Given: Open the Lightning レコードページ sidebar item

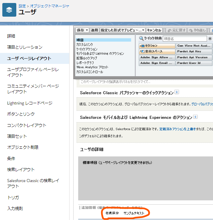Looking at the screenshot, I should pyautogui.click(x=30, y=103).
